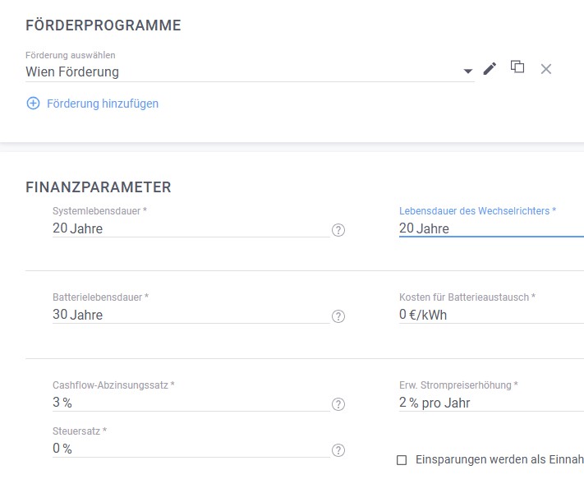Viewport: 584px width, 493px height.
Task: Click the Batterielebensdauer input field
Action: [189, 315]
